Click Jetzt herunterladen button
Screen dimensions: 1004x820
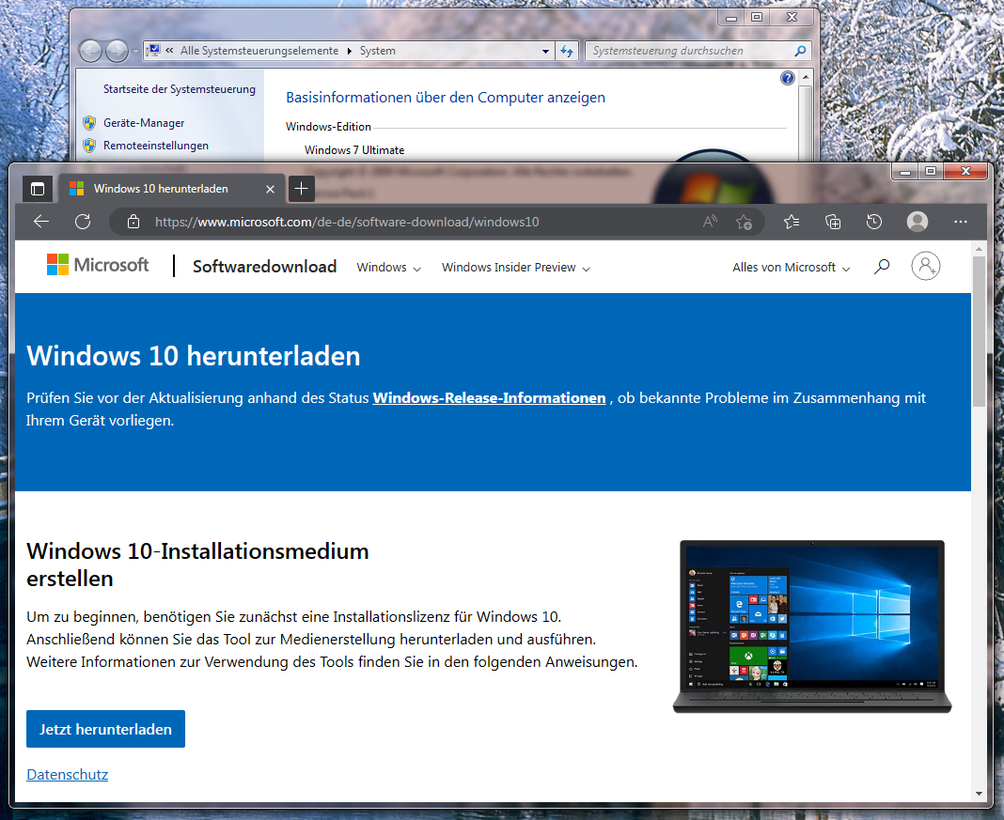click(105, 729)
